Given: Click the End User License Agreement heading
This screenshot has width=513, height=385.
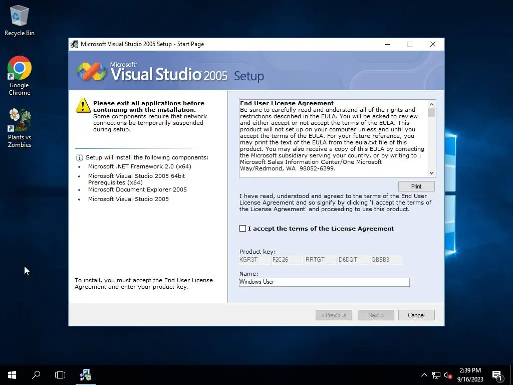Looking at the screenshot, I should tap(287, 103).
